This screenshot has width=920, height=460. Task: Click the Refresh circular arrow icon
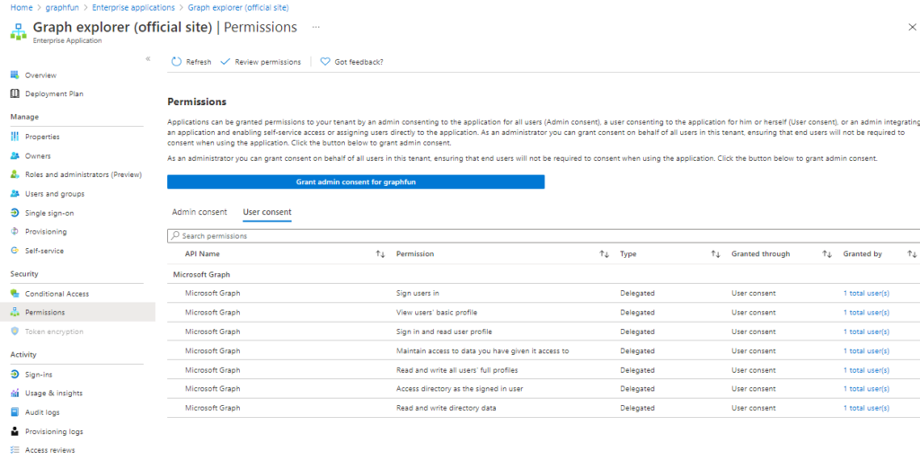click(176, 62)
